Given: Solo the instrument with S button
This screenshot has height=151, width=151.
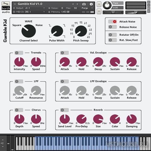Looking at the screenshot, I should [99, 4].
